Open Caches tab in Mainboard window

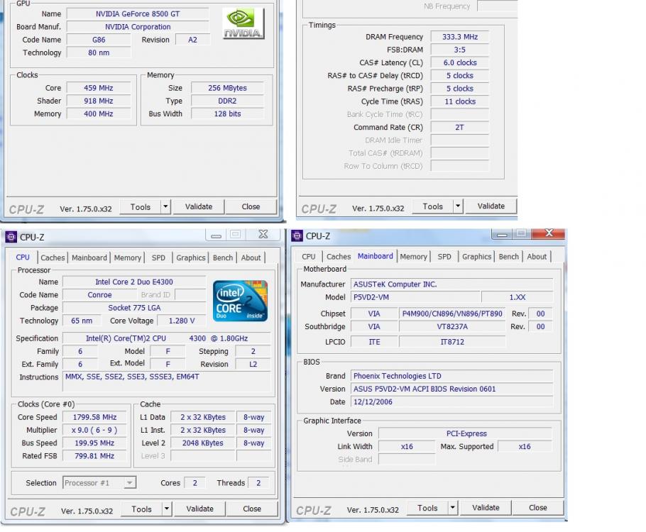tap(339, 257)
